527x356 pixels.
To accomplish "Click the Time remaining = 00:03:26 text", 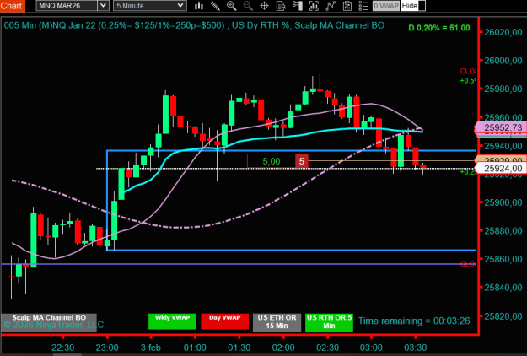I will [x=414, y=321].
